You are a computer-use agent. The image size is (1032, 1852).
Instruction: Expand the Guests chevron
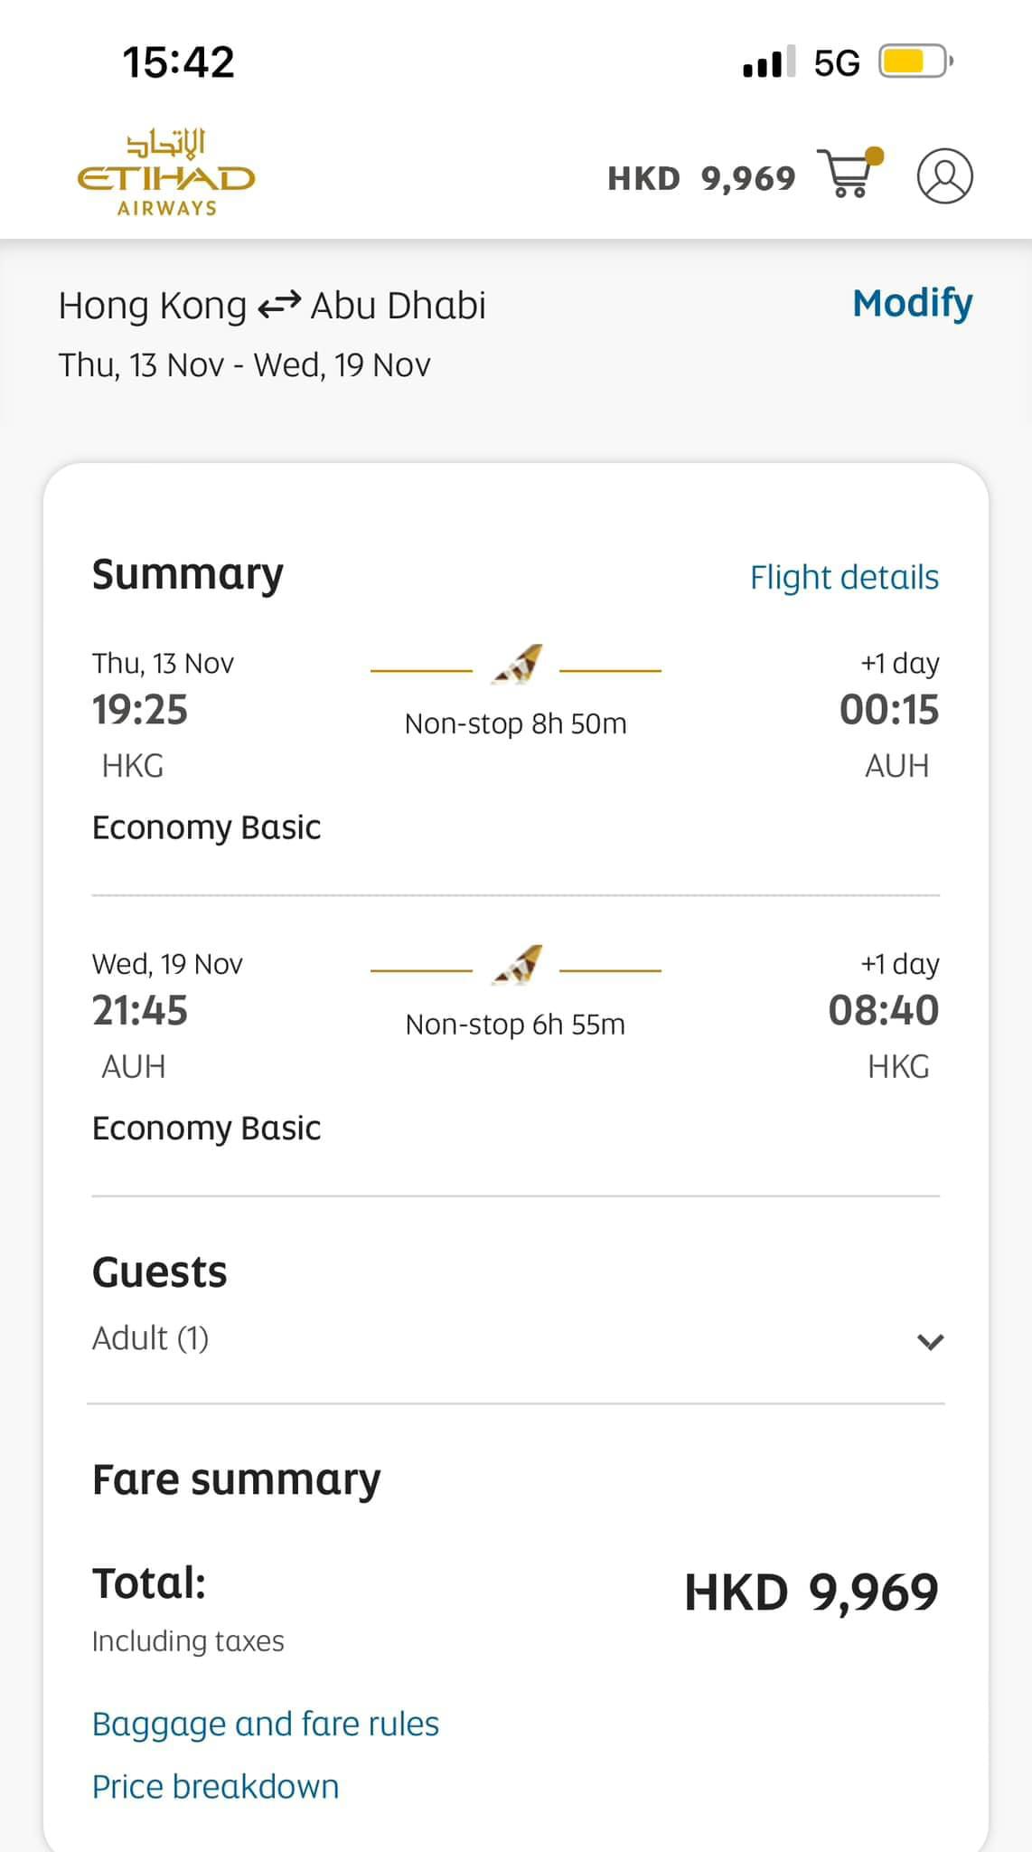[930, 1341]
